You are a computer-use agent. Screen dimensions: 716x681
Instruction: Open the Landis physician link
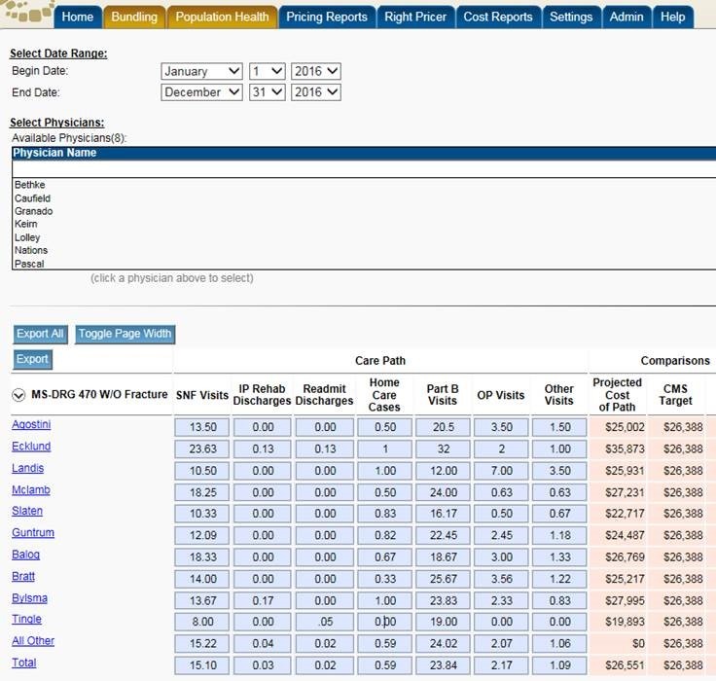click(x=28, y=468)
